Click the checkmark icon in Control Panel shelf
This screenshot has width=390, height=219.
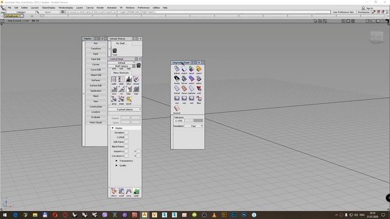[x=136, y=80]
